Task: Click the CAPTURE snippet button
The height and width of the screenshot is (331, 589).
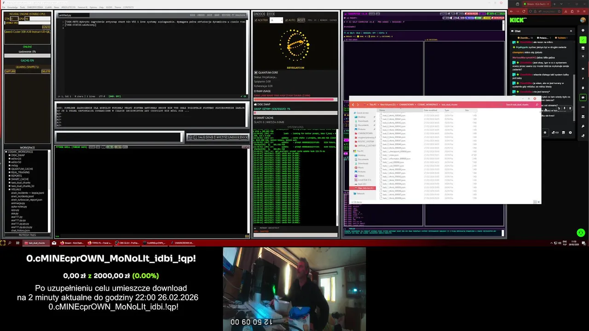Action: pyautogui.click(x=10, y=71)
